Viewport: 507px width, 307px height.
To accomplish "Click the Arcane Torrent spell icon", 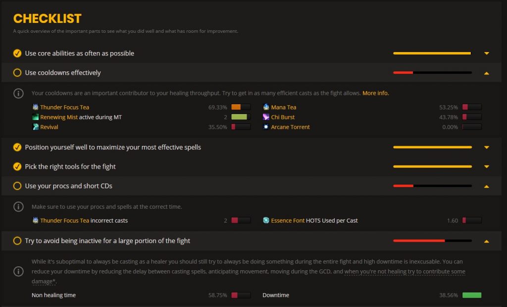I will click(x=266, y=127).
